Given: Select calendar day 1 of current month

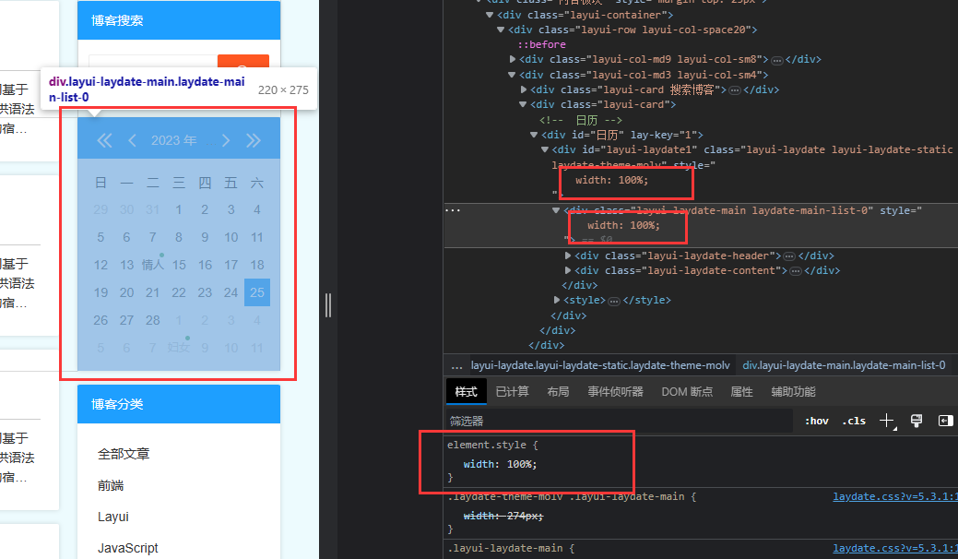Looking at the screenshot, I should pos(178,209).
